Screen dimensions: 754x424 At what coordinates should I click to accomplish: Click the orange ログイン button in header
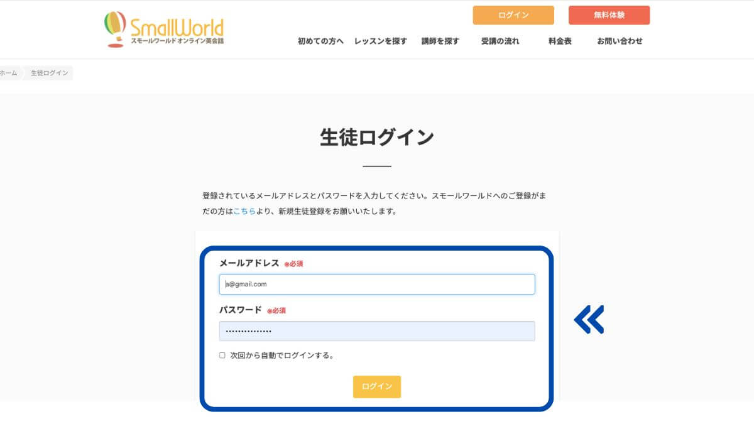click(x=513, y=15)
